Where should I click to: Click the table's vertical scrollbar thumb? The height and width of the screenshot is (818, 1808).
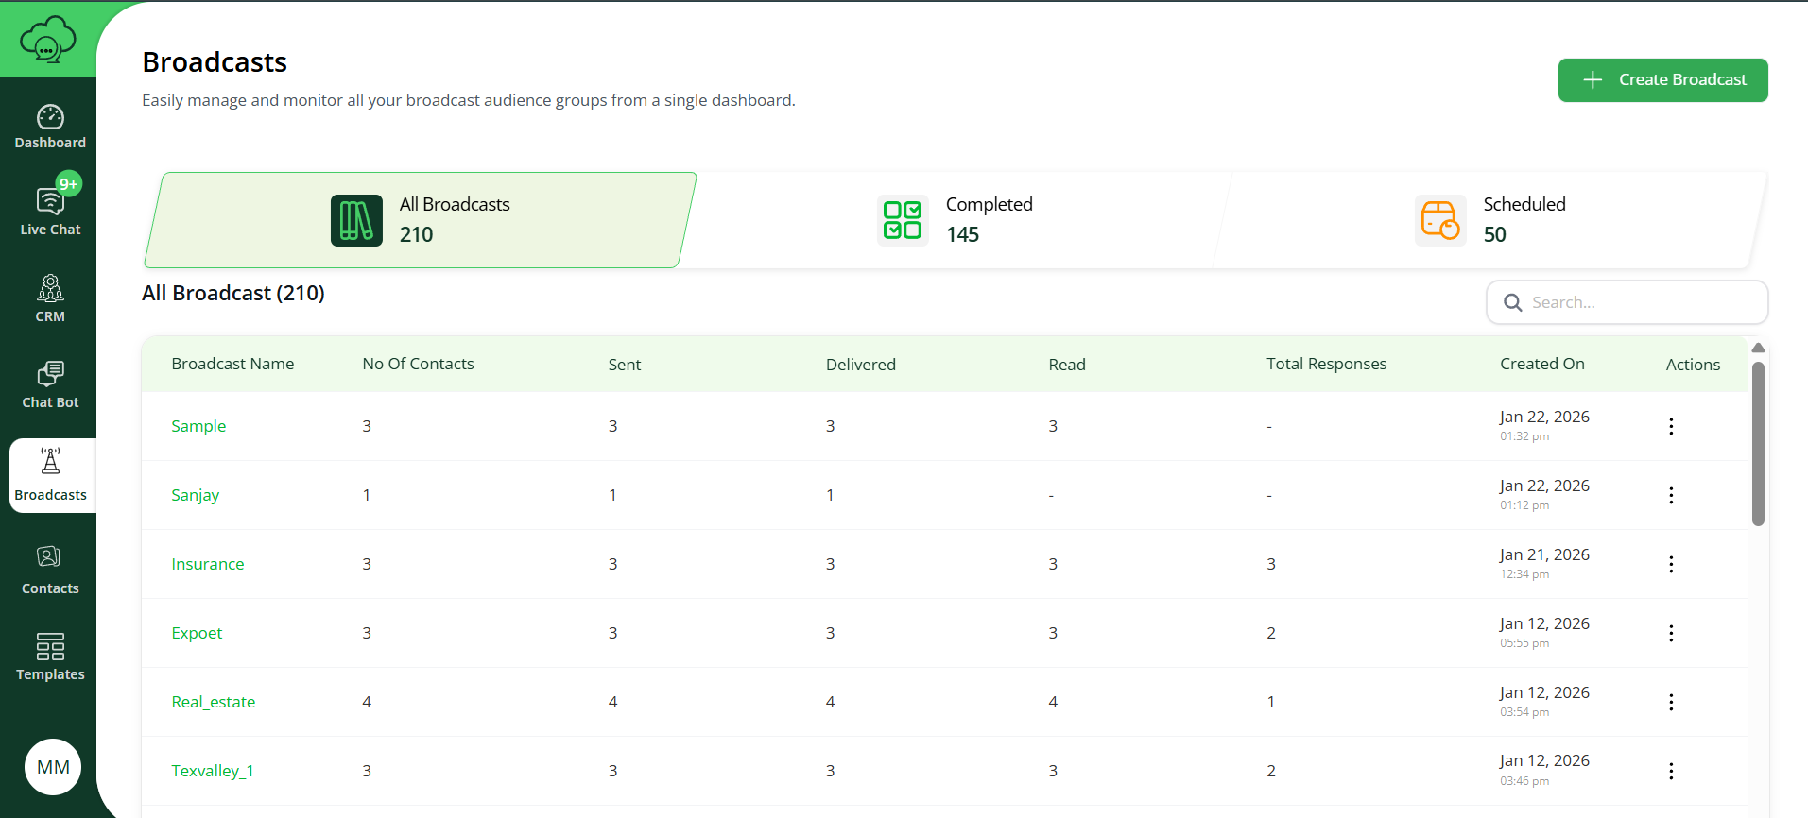point(1758,444)
